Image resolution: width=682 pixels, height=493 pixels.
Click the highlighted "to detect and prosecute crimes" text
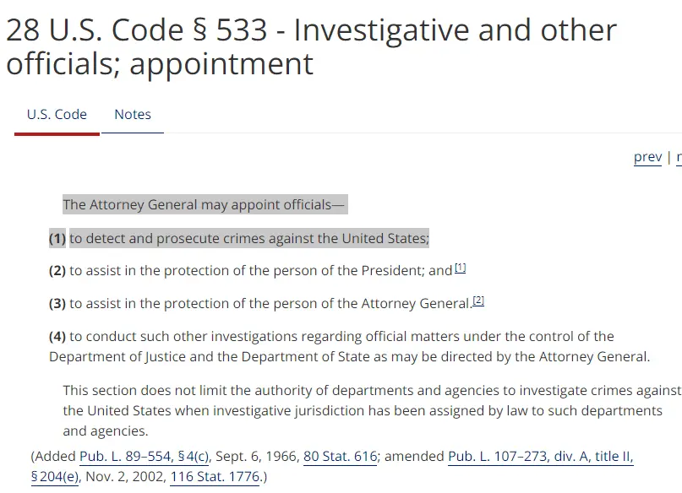249,239
